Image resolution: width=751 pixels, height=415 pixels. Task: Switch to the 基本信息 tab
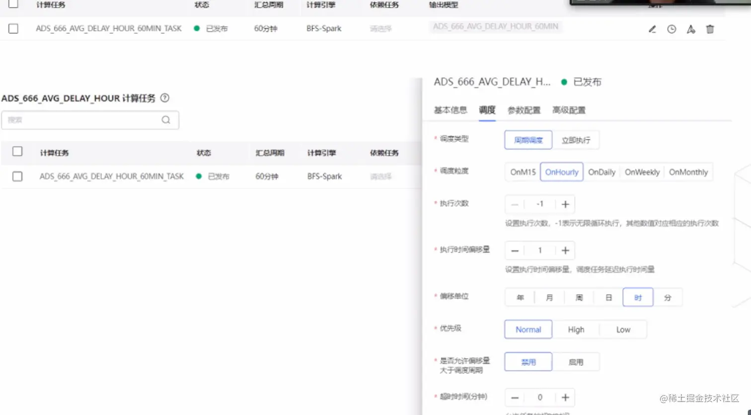click(451, 110)
